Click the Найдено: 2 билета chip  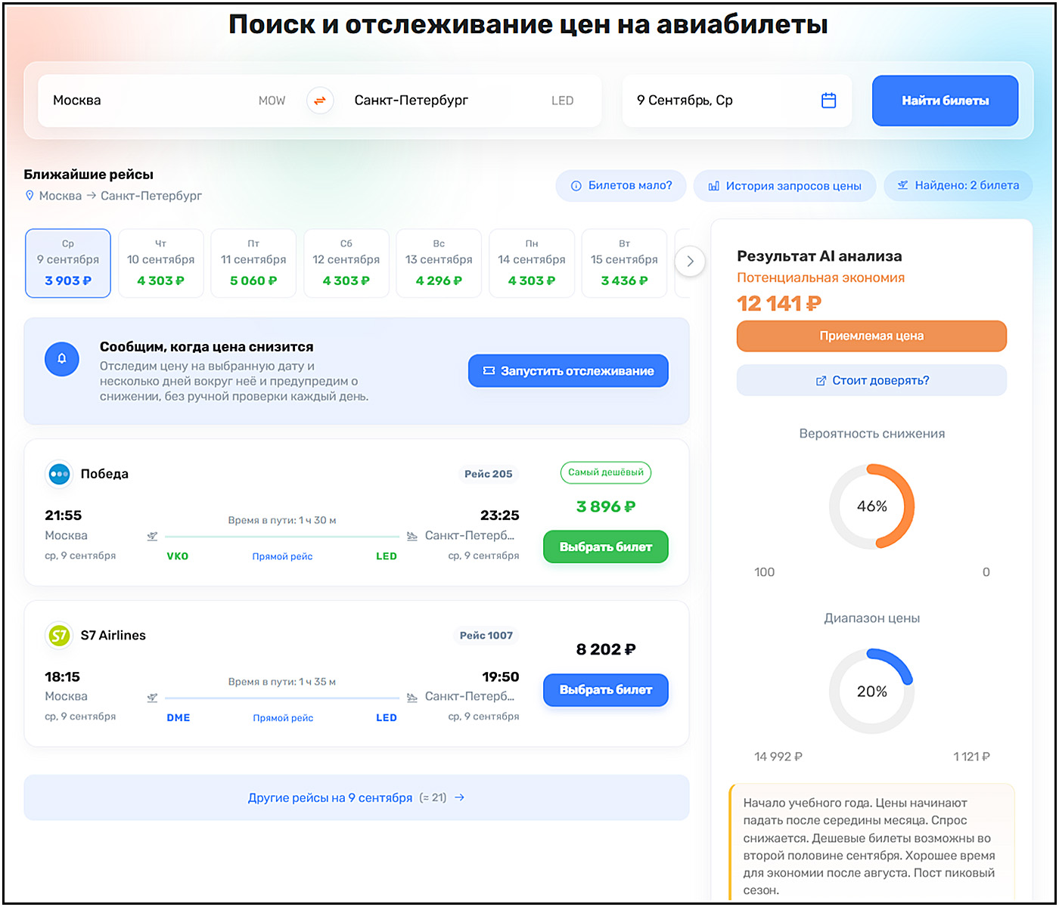[958, 186]
